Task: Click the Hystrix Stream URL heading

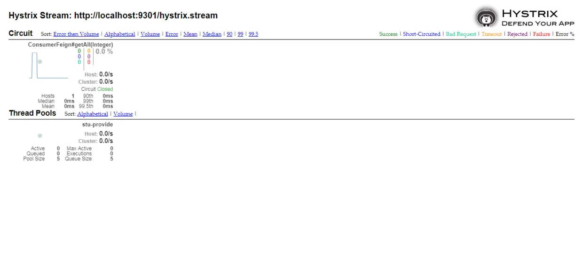Action: [x=113, y=16]
